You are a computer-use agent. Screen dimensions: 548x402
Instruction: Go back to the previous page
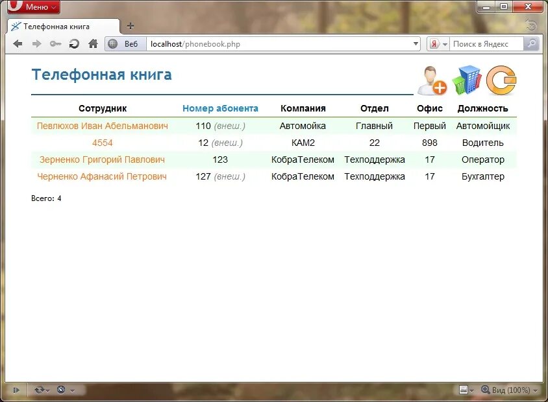pos(18,44)
